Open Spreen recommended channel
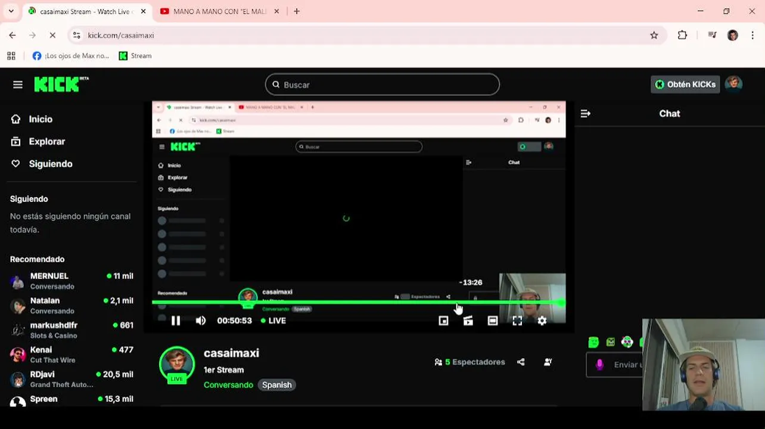 click(71, 400)
